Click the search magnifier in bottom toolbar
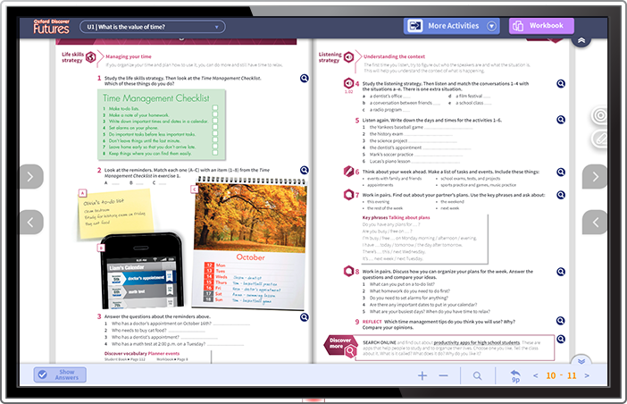 point(479,375)
